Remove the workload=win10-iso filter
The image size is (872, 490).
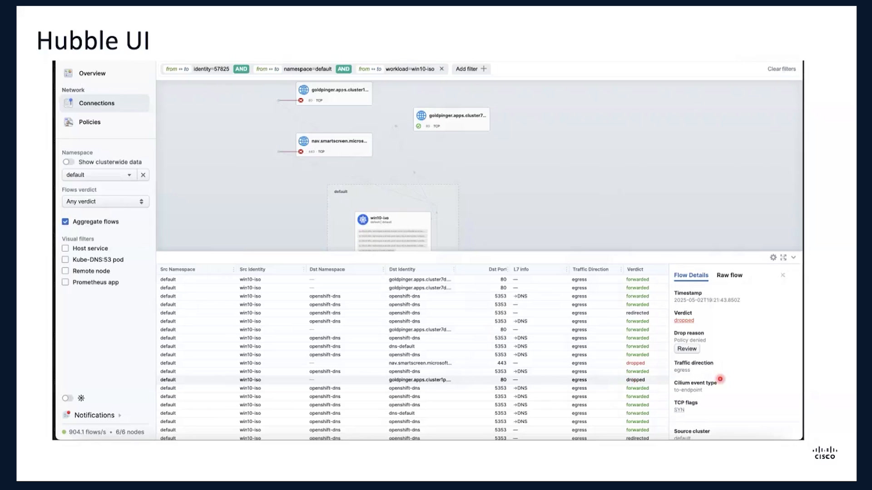[x=441, y=69]
